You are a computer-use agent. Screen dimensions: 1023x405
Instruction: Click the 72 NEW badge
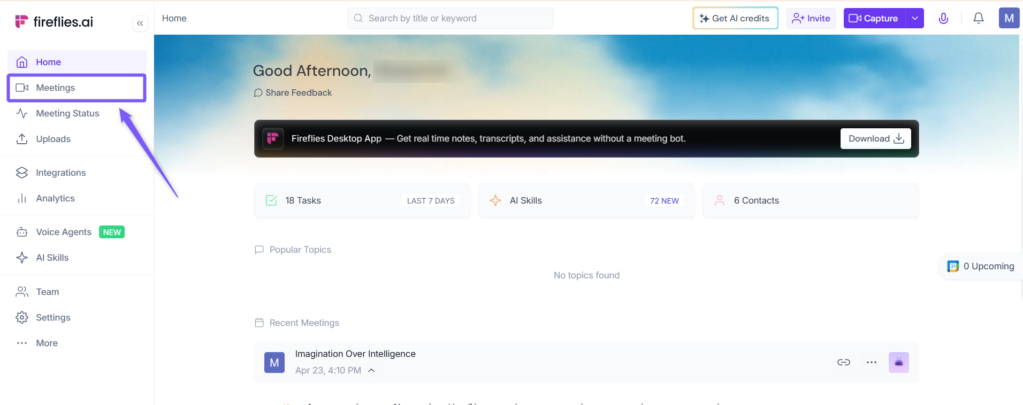(665, 201)
